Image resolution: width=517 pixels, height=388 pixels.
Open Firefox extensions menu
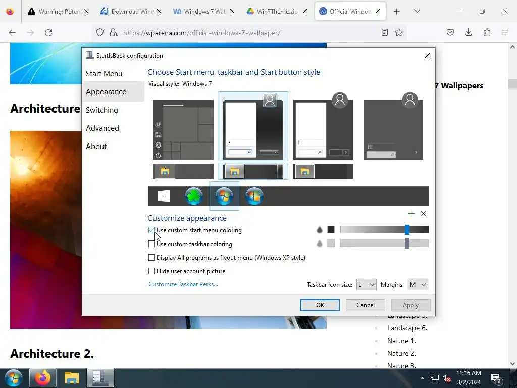tap(487, 32)
